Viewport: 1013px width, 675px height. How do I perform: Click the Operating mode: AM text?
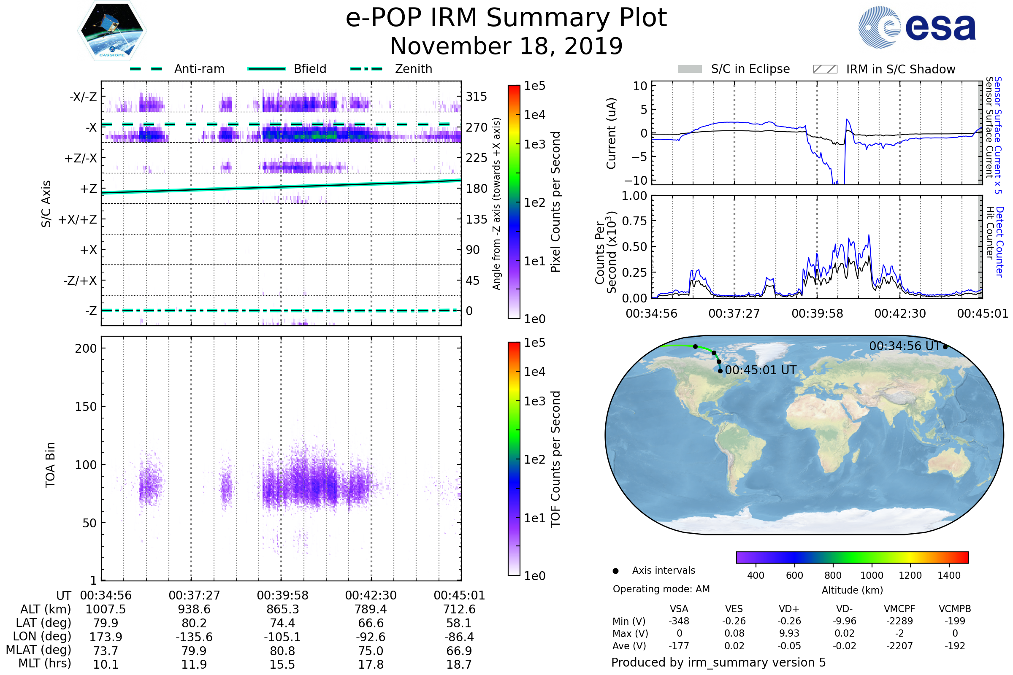pyautogui.click(x=661, y=589)
